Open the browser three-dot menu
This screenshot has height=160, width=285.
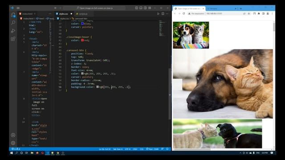coord(272,14)
